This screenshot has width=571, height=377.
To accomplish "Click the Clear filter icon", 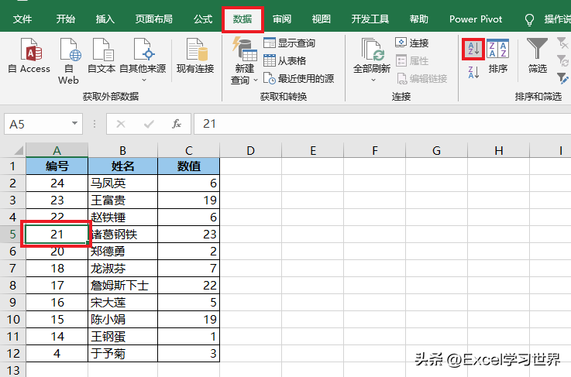I will point(562,43).
